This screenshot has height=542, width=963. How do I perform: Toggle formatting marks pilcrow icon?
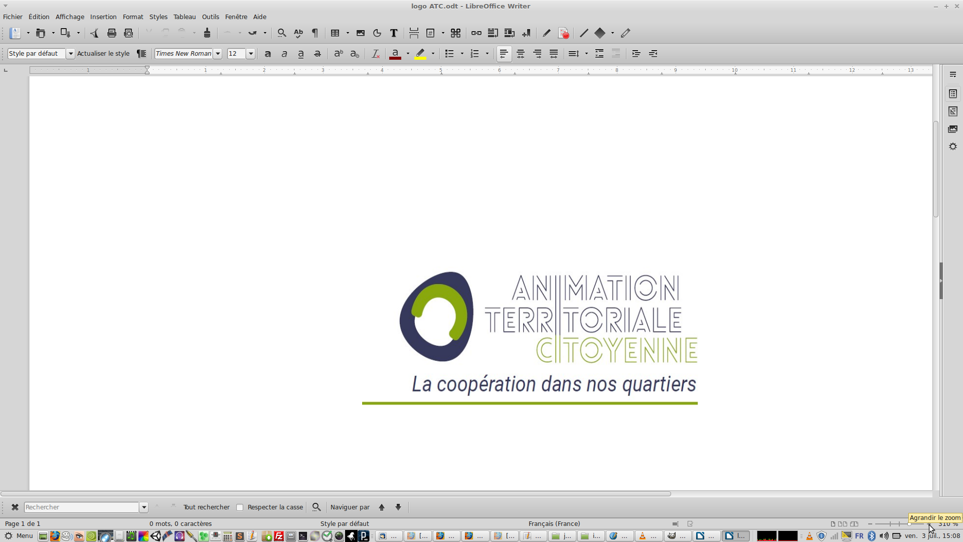(315, 33)
